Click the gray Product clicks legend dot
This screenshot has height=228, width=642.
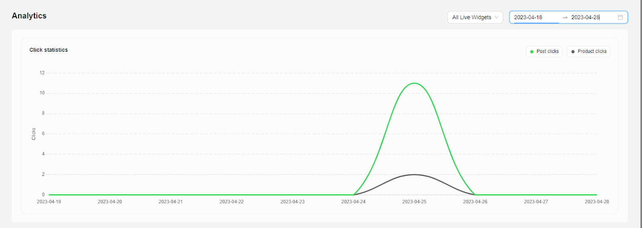click(573, 52)
